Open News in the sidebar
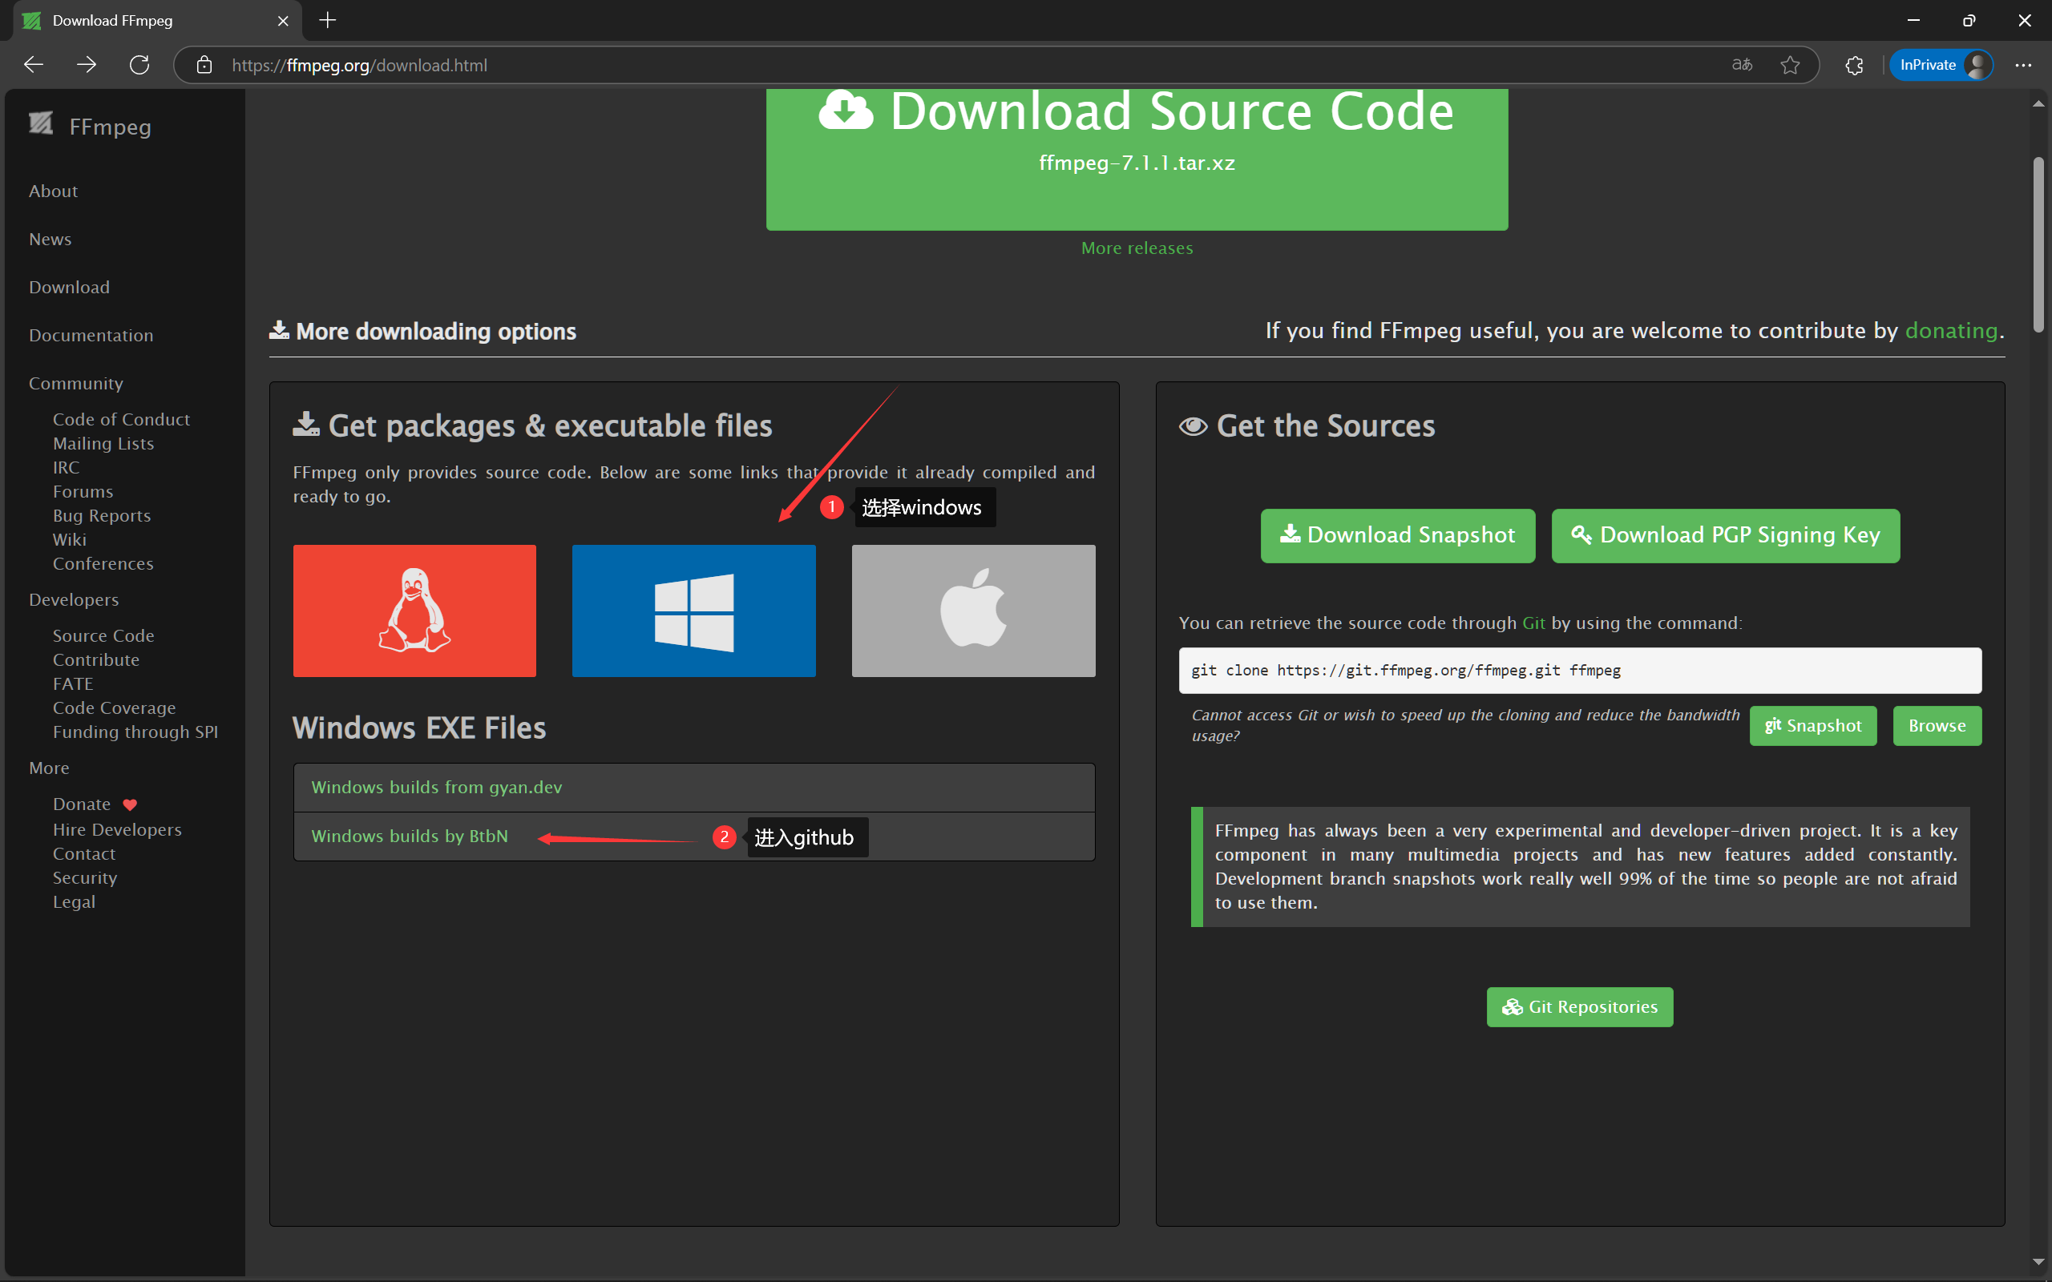2052x1282 pixels. [50, 240]
